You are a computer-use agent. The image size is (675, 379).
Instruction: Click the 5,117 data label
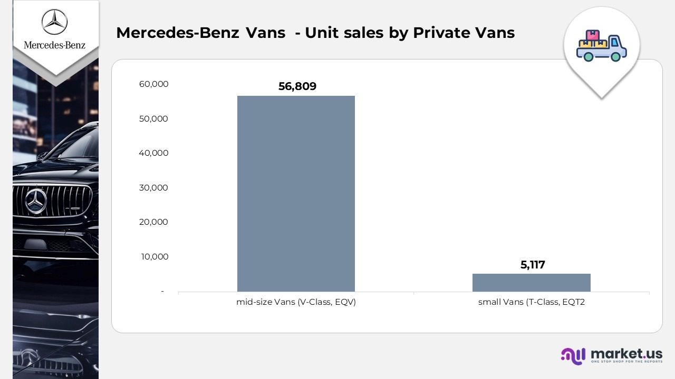coord(533,265)
